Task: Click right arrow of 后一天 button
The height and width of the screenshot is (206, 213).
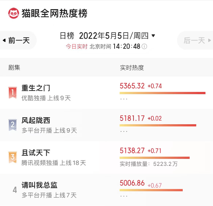Action: point(209,40)
